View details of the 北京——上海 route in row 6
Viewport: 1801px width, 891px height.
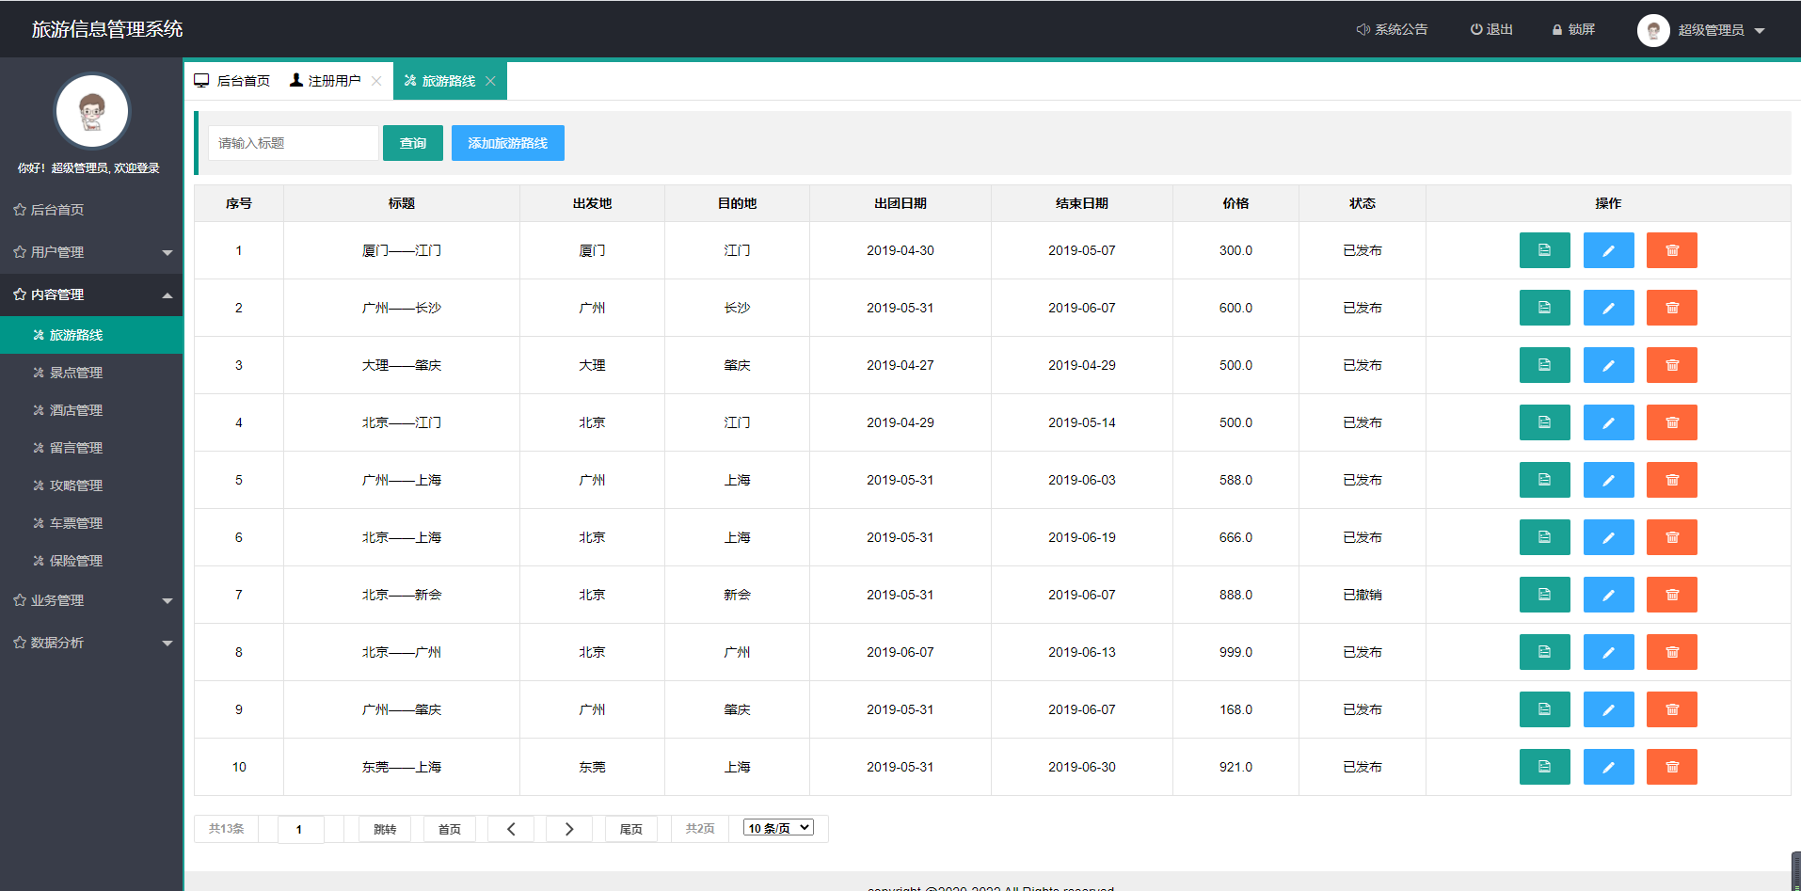[x=1544, y=537]
